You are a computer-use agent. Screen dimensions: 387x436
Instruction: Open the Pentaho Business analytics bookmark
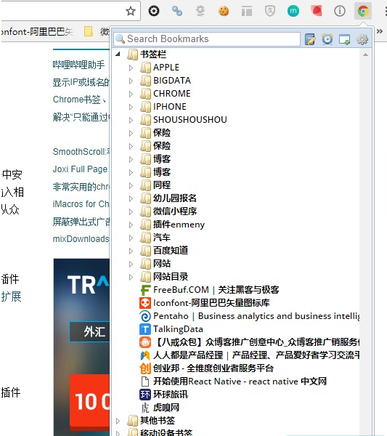(x=250, y=316)
